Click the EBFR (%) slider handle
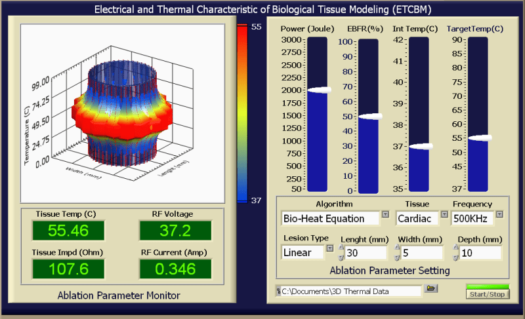The height and width of the screenshot is (319, 525). click(x=370, y=117)
